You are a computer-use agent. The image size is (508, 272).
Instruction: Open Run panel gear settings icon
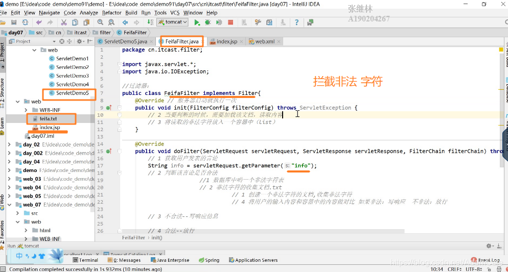point(489,246)
